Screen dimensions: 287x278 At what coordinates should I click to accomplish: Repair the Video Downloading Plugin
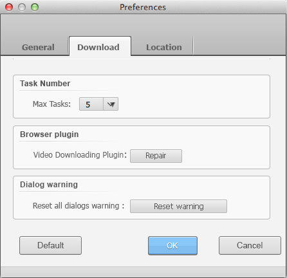click(x=156, y=156)
